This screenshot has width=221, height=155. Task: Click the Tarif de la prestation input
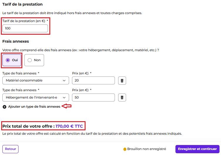coord(25,28)
